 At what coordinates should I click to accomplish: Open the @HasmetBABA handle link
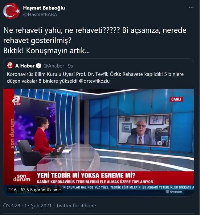40,14
